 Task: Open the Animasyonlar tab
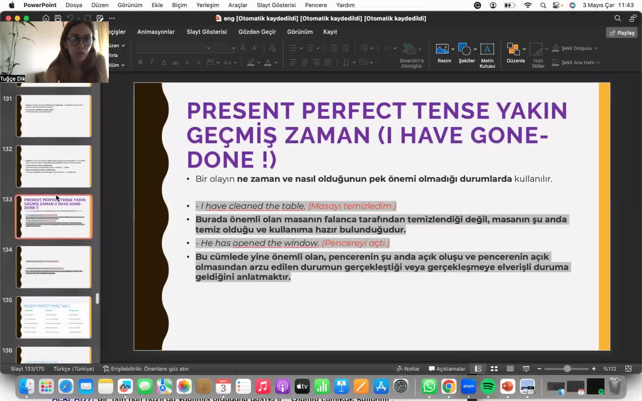point(156,32)
